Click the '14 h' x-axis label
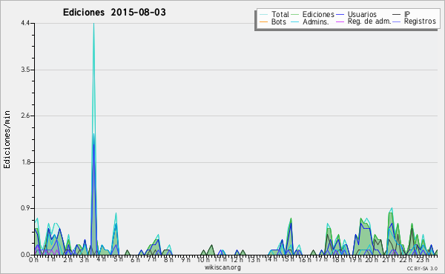 (270, 259)
